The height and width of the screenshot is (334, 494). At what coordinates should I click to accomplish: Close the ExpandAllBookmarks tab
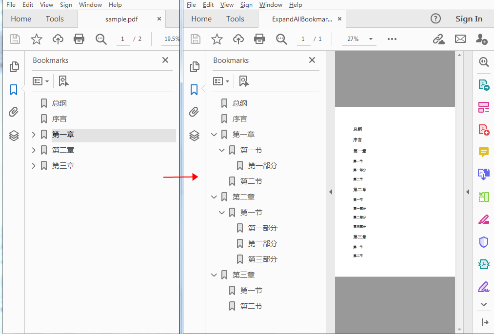[x=339, y=19]
